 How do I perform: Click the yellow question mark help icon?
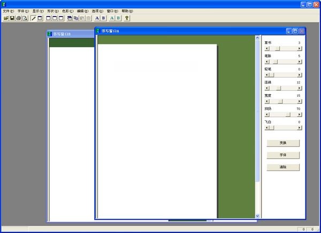(x=127, y=18)
